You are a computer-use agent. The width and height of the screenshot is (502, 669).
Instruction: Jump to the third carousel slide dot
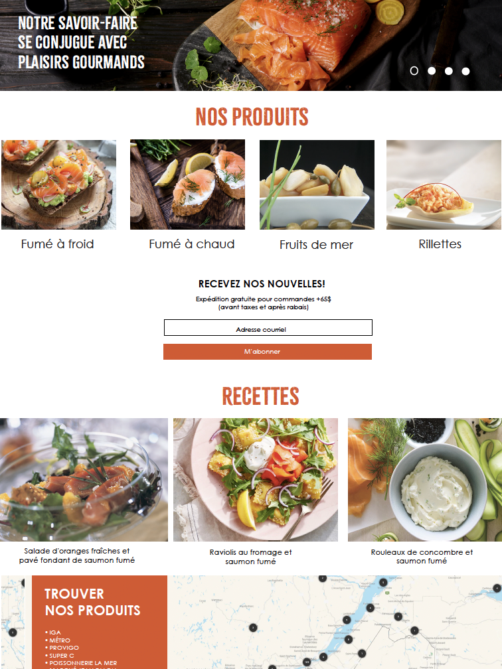(x=449, y=71)
